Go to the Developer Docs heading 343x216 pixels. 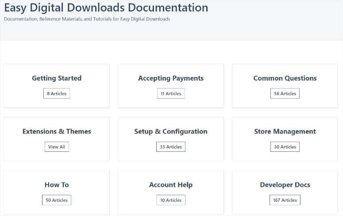click(x=285, y=185)
